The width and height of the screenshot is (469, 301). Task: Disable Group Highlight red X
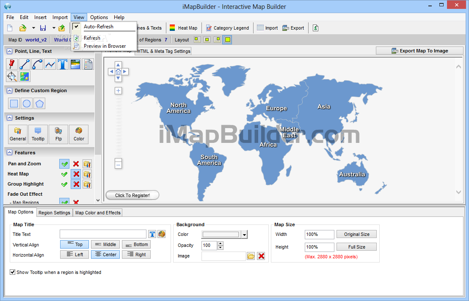pyautogui.click(x=76, y=184)
